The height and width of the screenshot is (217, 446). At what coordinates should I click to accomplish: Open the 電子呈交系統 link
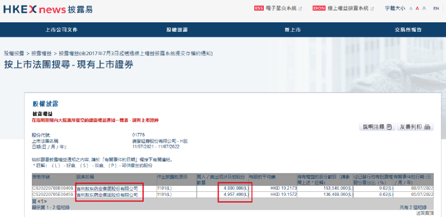click(281, 8)
